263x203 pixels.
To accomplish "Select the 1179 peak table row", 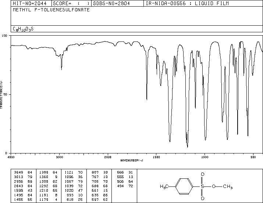I will (48, 200).
